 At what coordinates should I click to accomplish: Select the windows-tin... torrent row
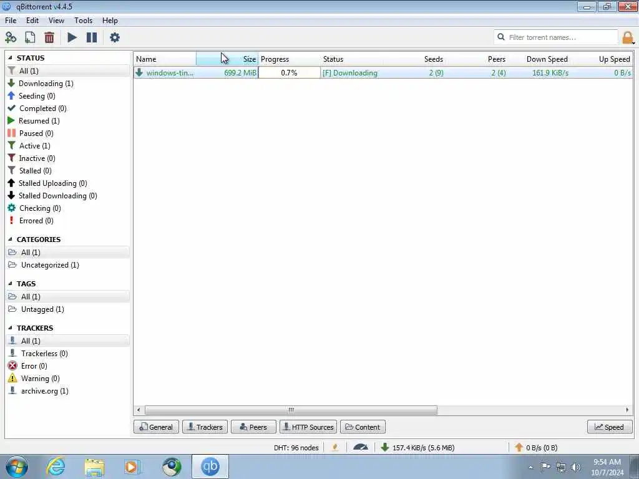383,73
